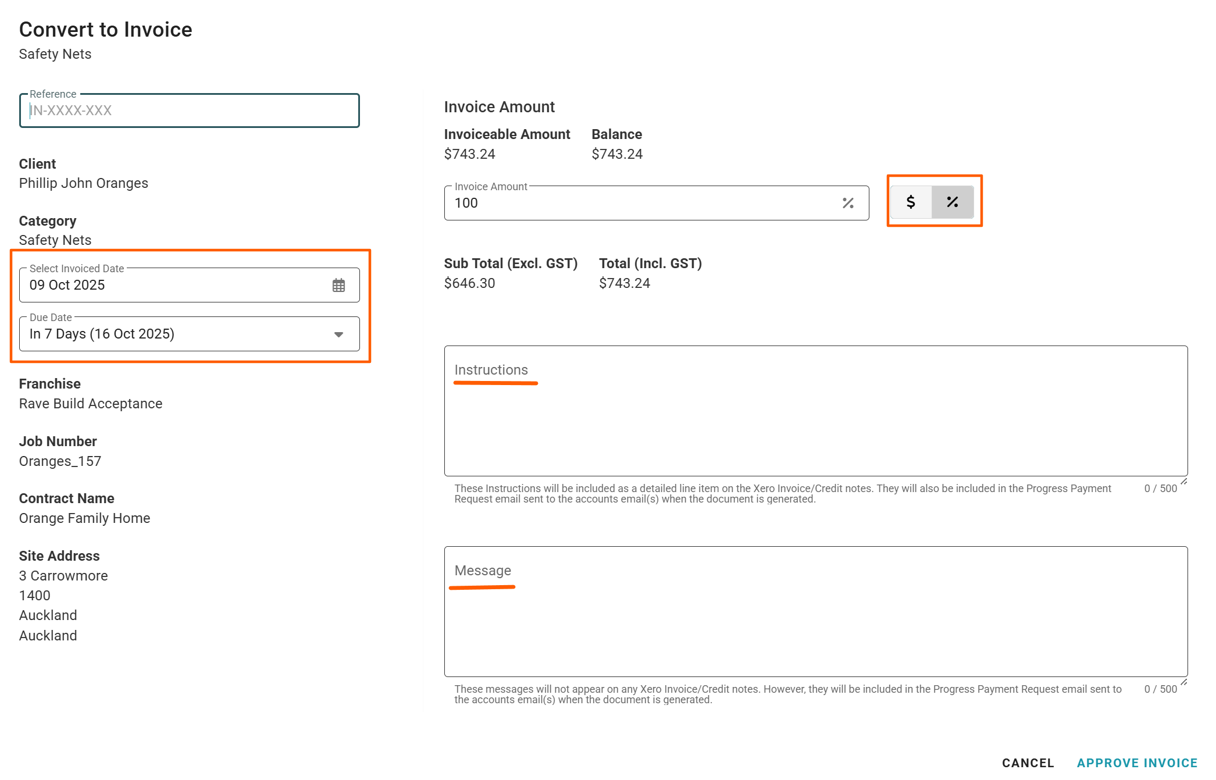Image resolution: width=1216 pixels, height=780 pixels.
Task: Click the Balance amount $743.24
Action: 617,154
